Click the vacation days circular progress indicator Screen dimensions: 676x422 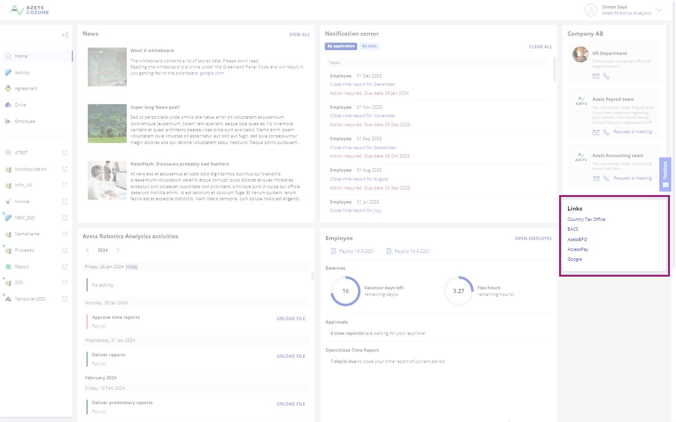point(345,291)
